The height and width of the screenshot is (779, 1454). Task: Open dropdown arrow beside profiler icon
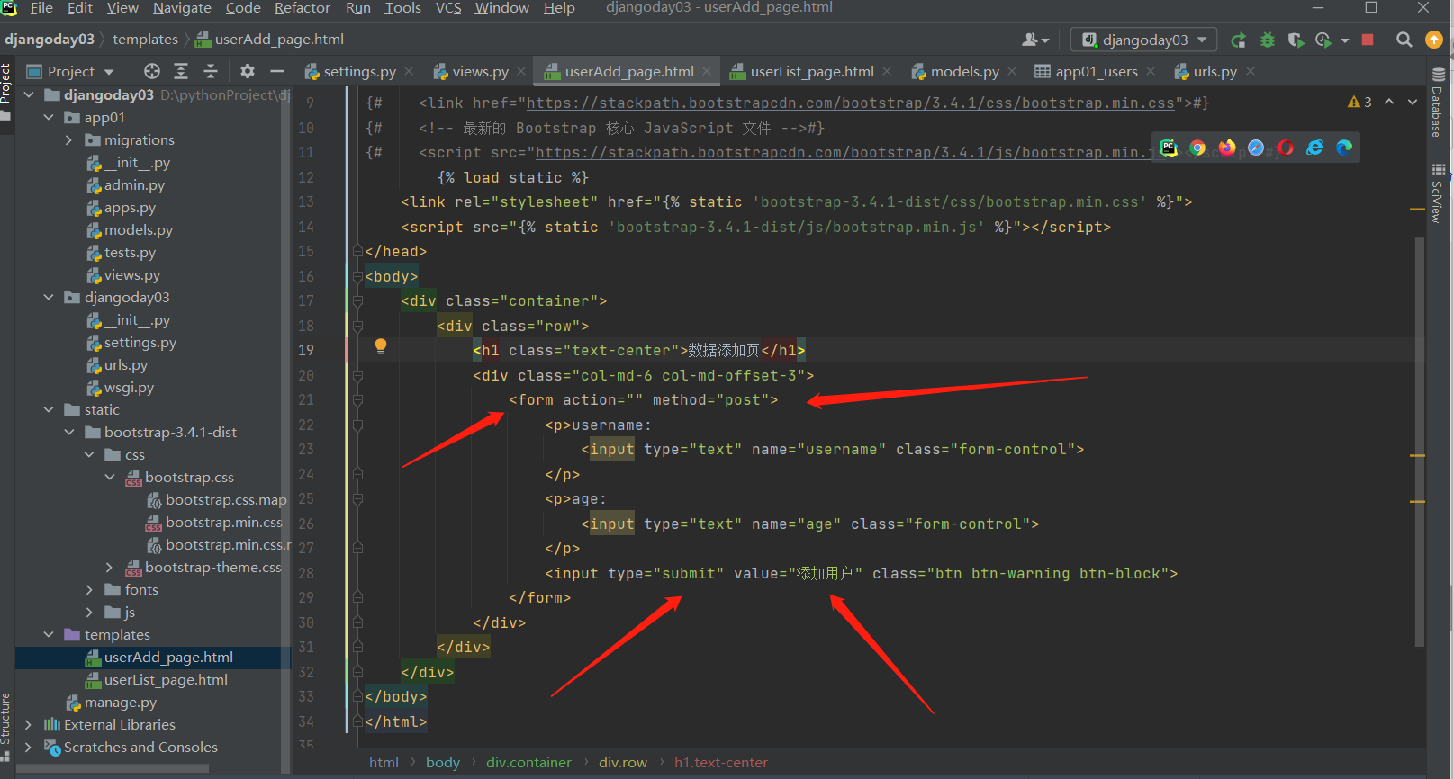tap(1345, 40)
